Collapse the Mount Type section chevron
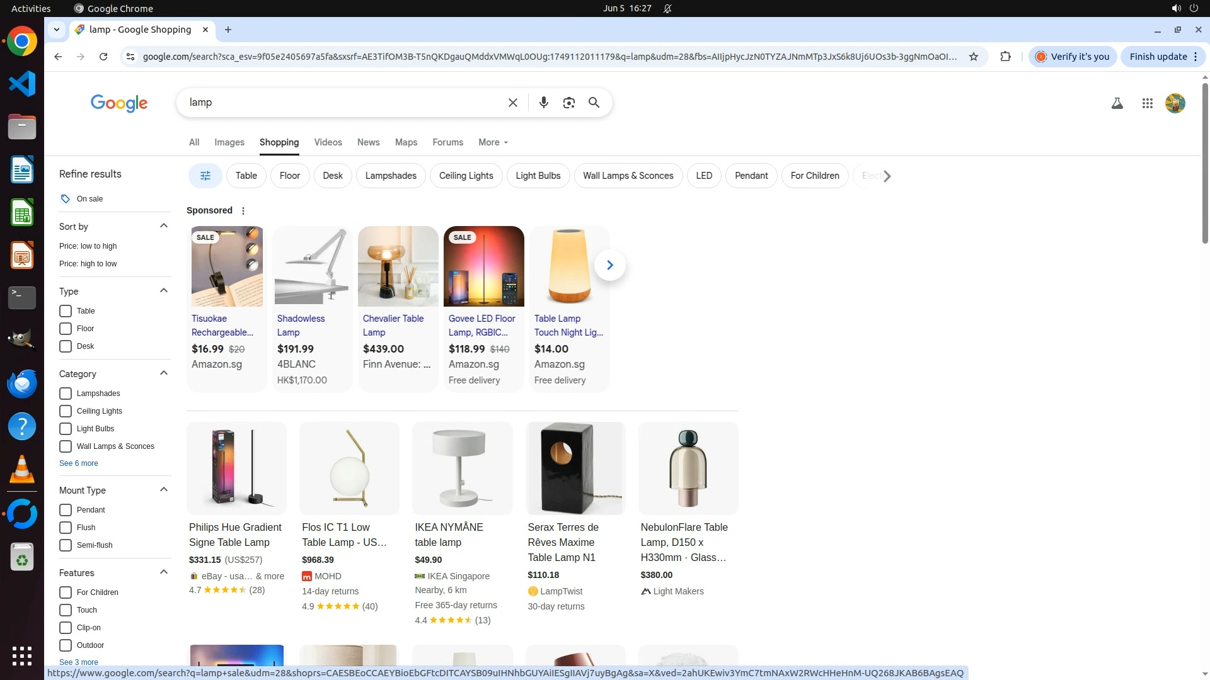1210x680 pixels. [x=164, y=490]
